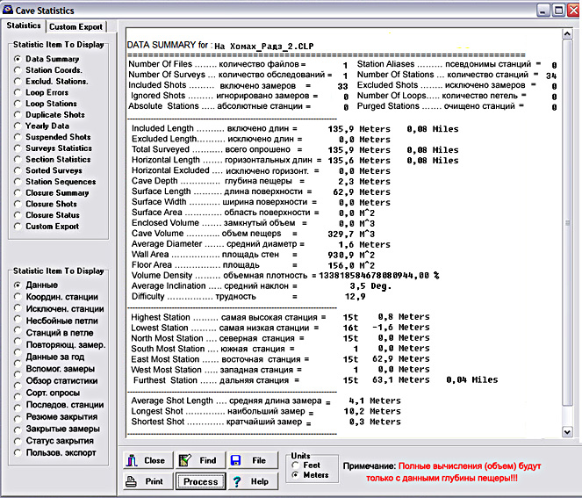Select Station Sequences statistic item

[x=18, y=182]
